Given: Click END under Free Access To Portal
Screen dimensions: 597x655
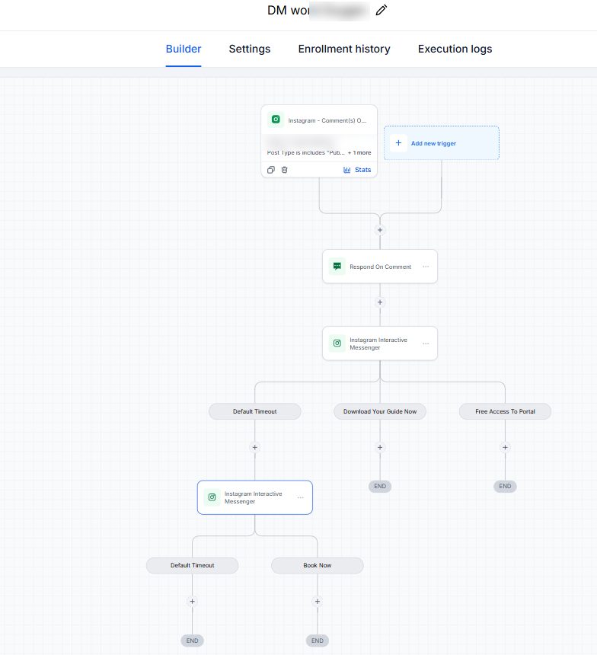Looking at the screenshot, I should click(505, 486).
